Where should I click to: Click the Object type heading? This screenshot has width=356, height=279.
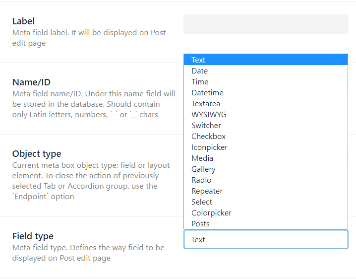(37, 153)
